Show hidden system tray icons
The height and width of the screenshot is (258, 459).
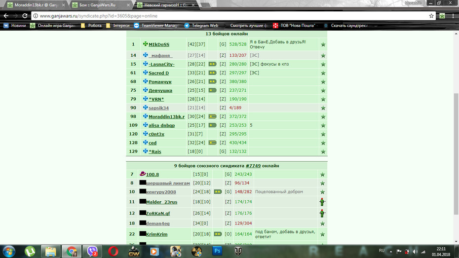(x=390, y=252)
